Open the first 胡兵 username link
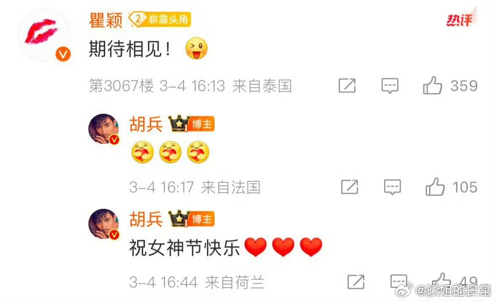Viewport: 496px width, 302px height. (x=146, y=124)
